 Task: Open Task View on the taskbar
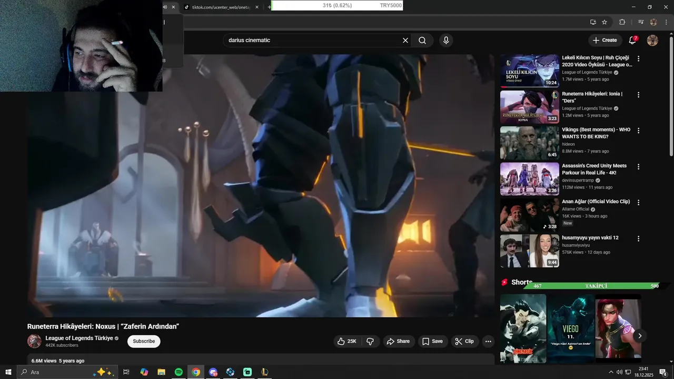(x=126, y=372)
